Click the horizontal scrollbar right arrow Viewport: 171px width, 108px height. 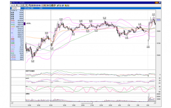click(155, 103)
